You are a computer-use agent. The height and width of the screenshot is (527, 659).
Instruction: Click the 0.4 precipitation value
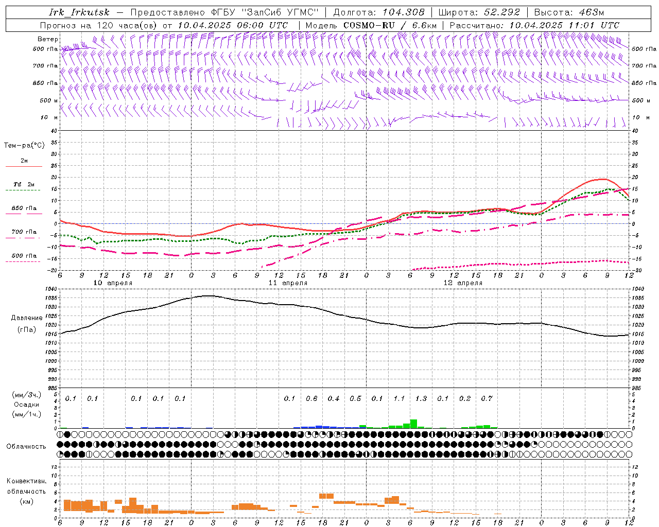pyautogui.click(x=334, y=398)
